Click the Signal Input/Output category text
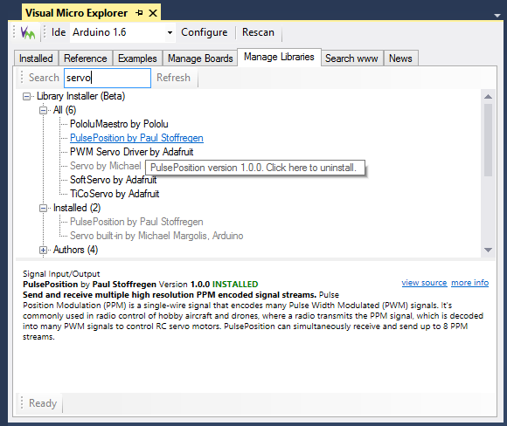Viewport: 507px width, 426px height. tap(61, 274)
